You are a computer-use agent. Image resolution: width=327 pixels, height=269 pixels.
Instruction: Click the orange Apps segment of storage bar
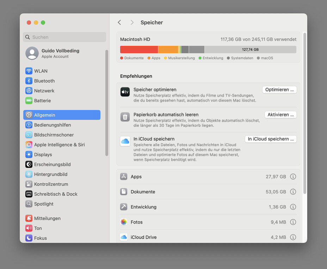[168, 49]
